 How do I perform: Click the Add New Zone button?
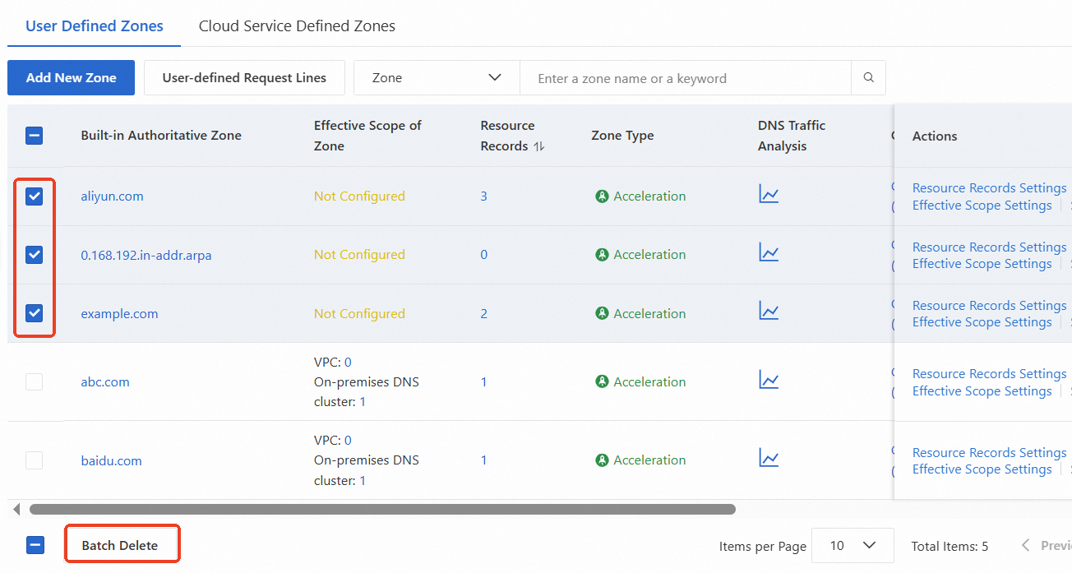(71, 78)
